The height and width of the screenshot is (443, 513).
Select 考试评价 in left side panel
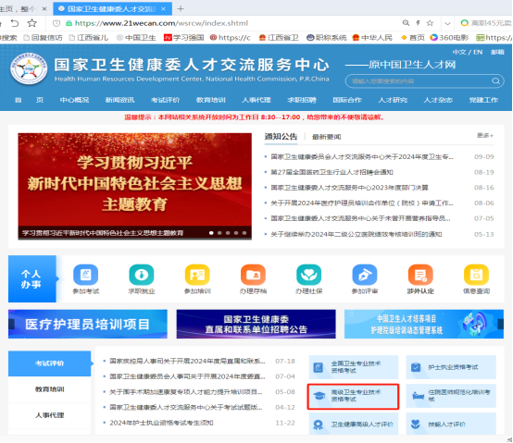[x=50, y=363]
